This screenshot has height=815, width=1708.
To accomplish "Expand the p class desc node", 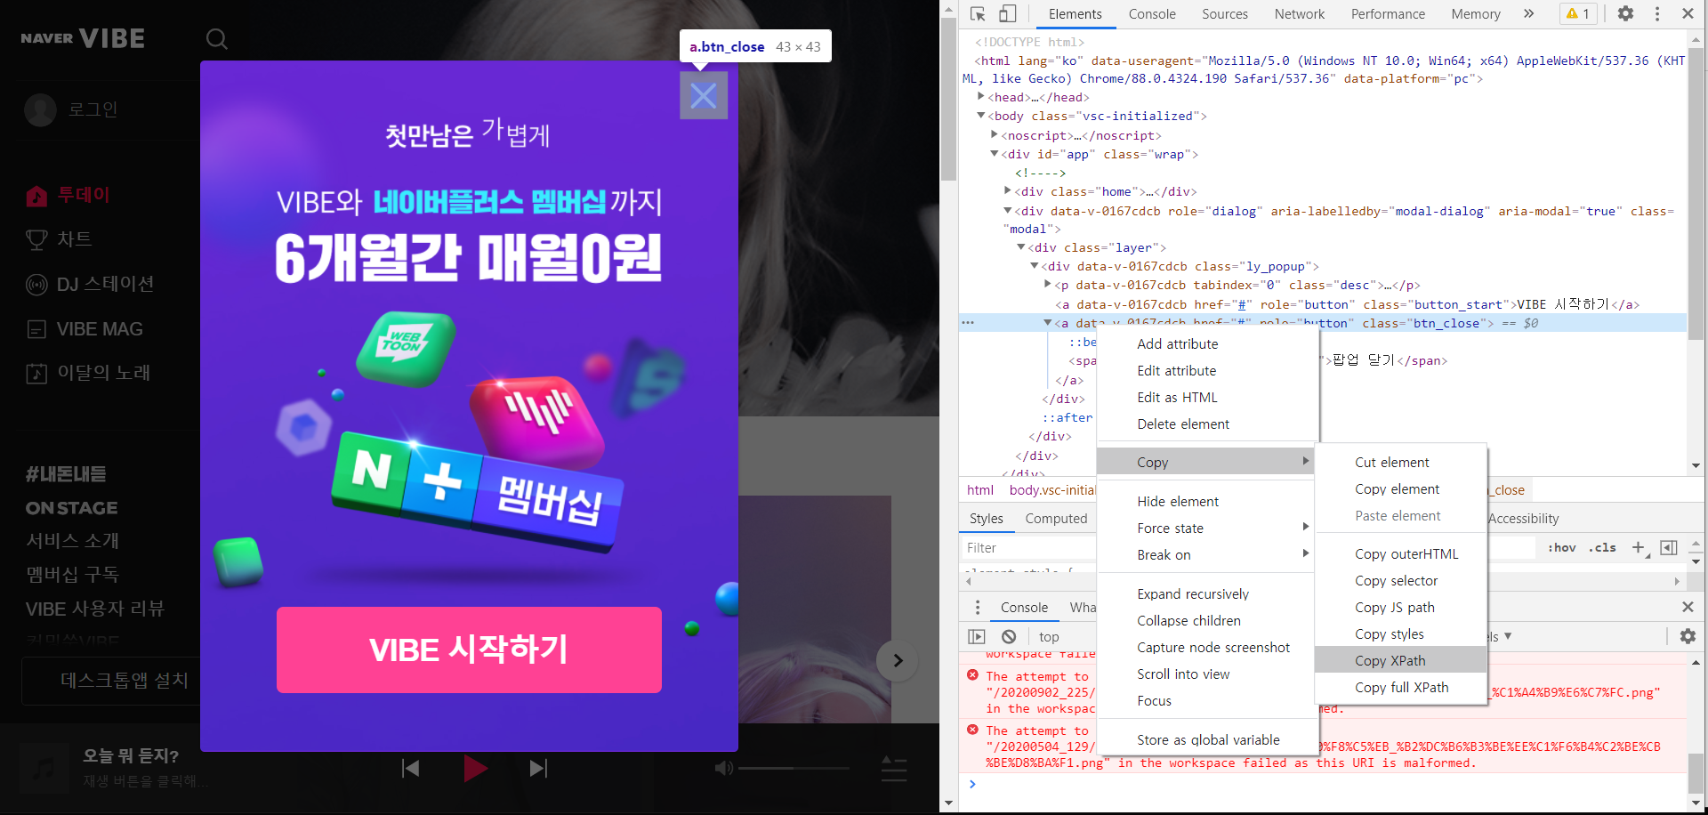I will click(x=1048, y=285).
